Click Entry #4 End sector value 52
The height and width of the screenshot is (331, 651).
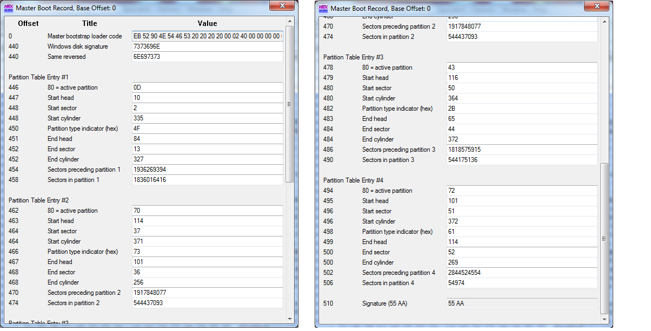click(x=522, y=252)
